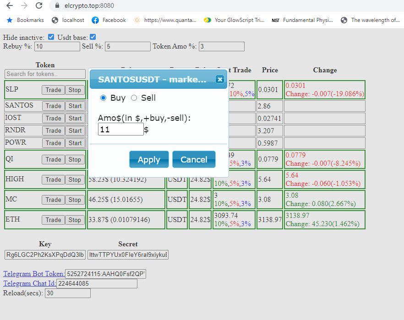Select the Sell radio option
The image size is (404, 320).
[134, 98]
